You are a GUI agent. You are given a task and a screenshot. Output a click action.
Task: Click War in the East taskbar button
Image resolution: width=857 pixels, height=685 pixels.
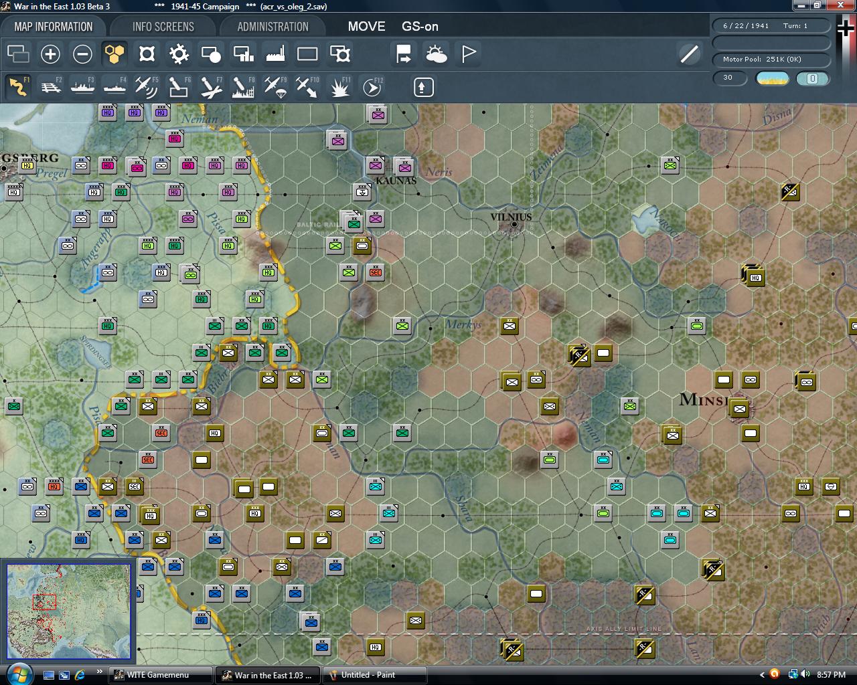(268, 675)
